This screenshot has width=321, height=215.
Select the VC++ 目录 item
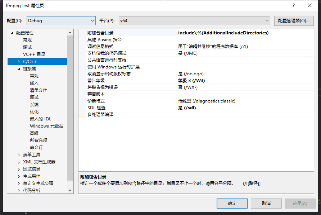click(34, 54)
